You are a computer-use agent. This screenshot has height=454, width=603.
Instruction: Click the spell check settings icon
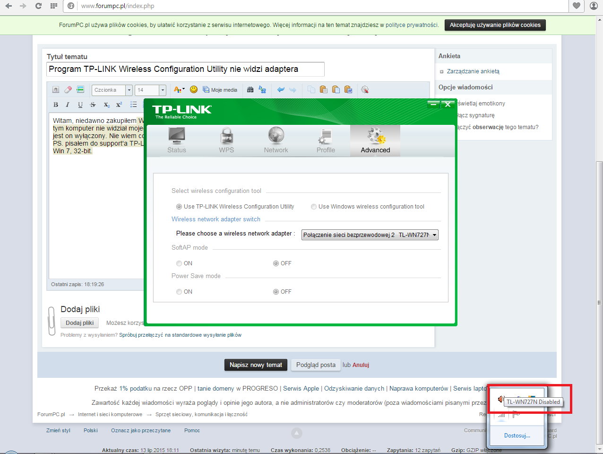pyautogui.click(x=365, y=89)
